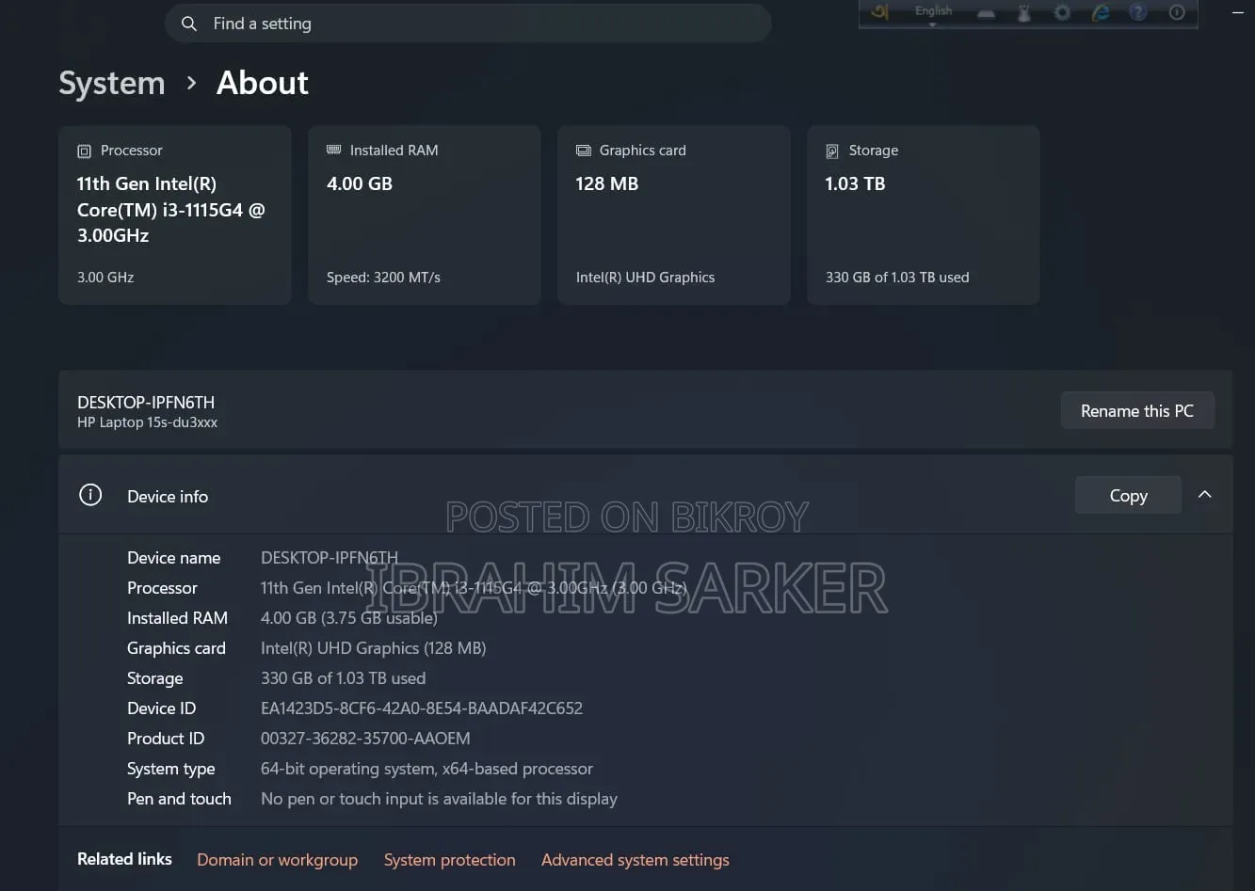The width and height of the screenshot is (1255, 891).
Task: Open Advanced system settings link
Action: tap(636, 860)
